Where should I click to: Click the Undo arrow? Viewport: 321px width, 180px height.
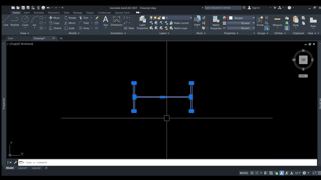(48, 8)
